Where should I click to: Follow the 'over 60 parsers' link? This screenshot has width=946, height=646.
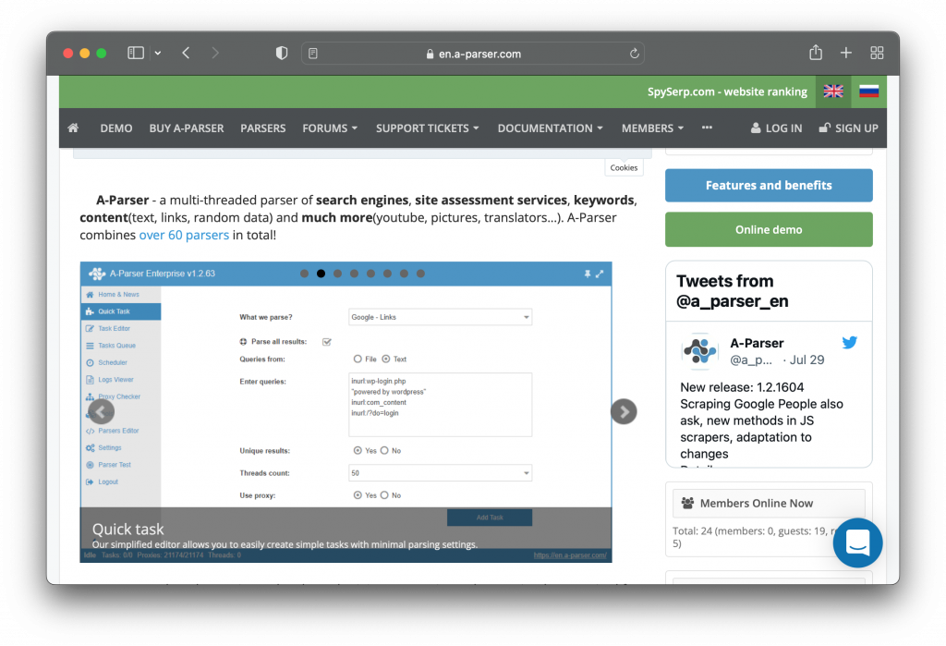click(x=184, y=235)
